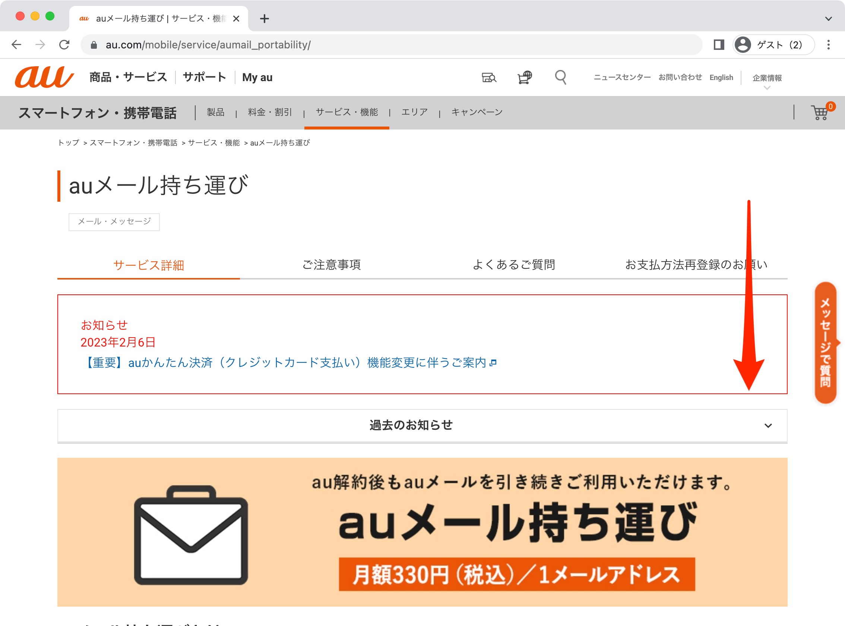Open the 【重要】auかんたん決済 notice link

pos(289,362)
